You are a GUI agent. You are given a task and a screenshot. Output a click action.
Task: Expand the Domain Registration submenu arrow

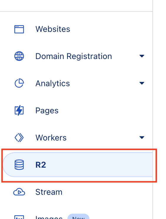coord(142,56)
